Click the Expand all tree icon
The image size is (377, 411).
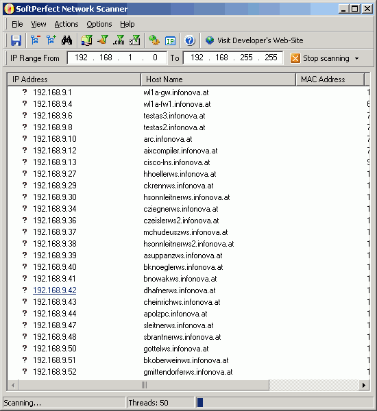51,40
